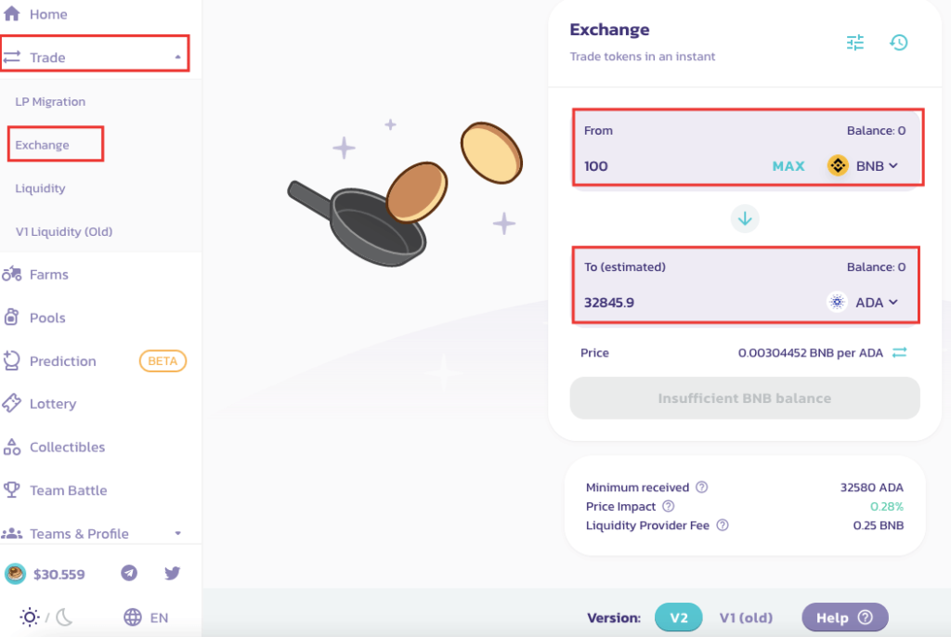This screenshot has height=637, width=951.
Task: Click the swap direction arrow between tokens
Action: [745, 217]
